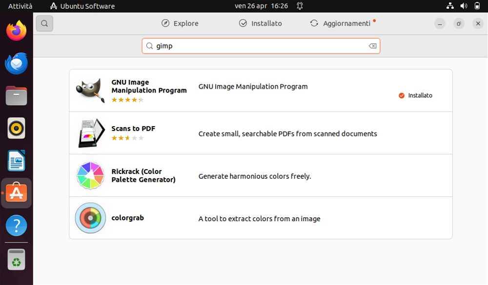Viewport: 488px width, 285px height.
Task: Click the Ubuntu Software dock icon
Action: click(17, 193)
